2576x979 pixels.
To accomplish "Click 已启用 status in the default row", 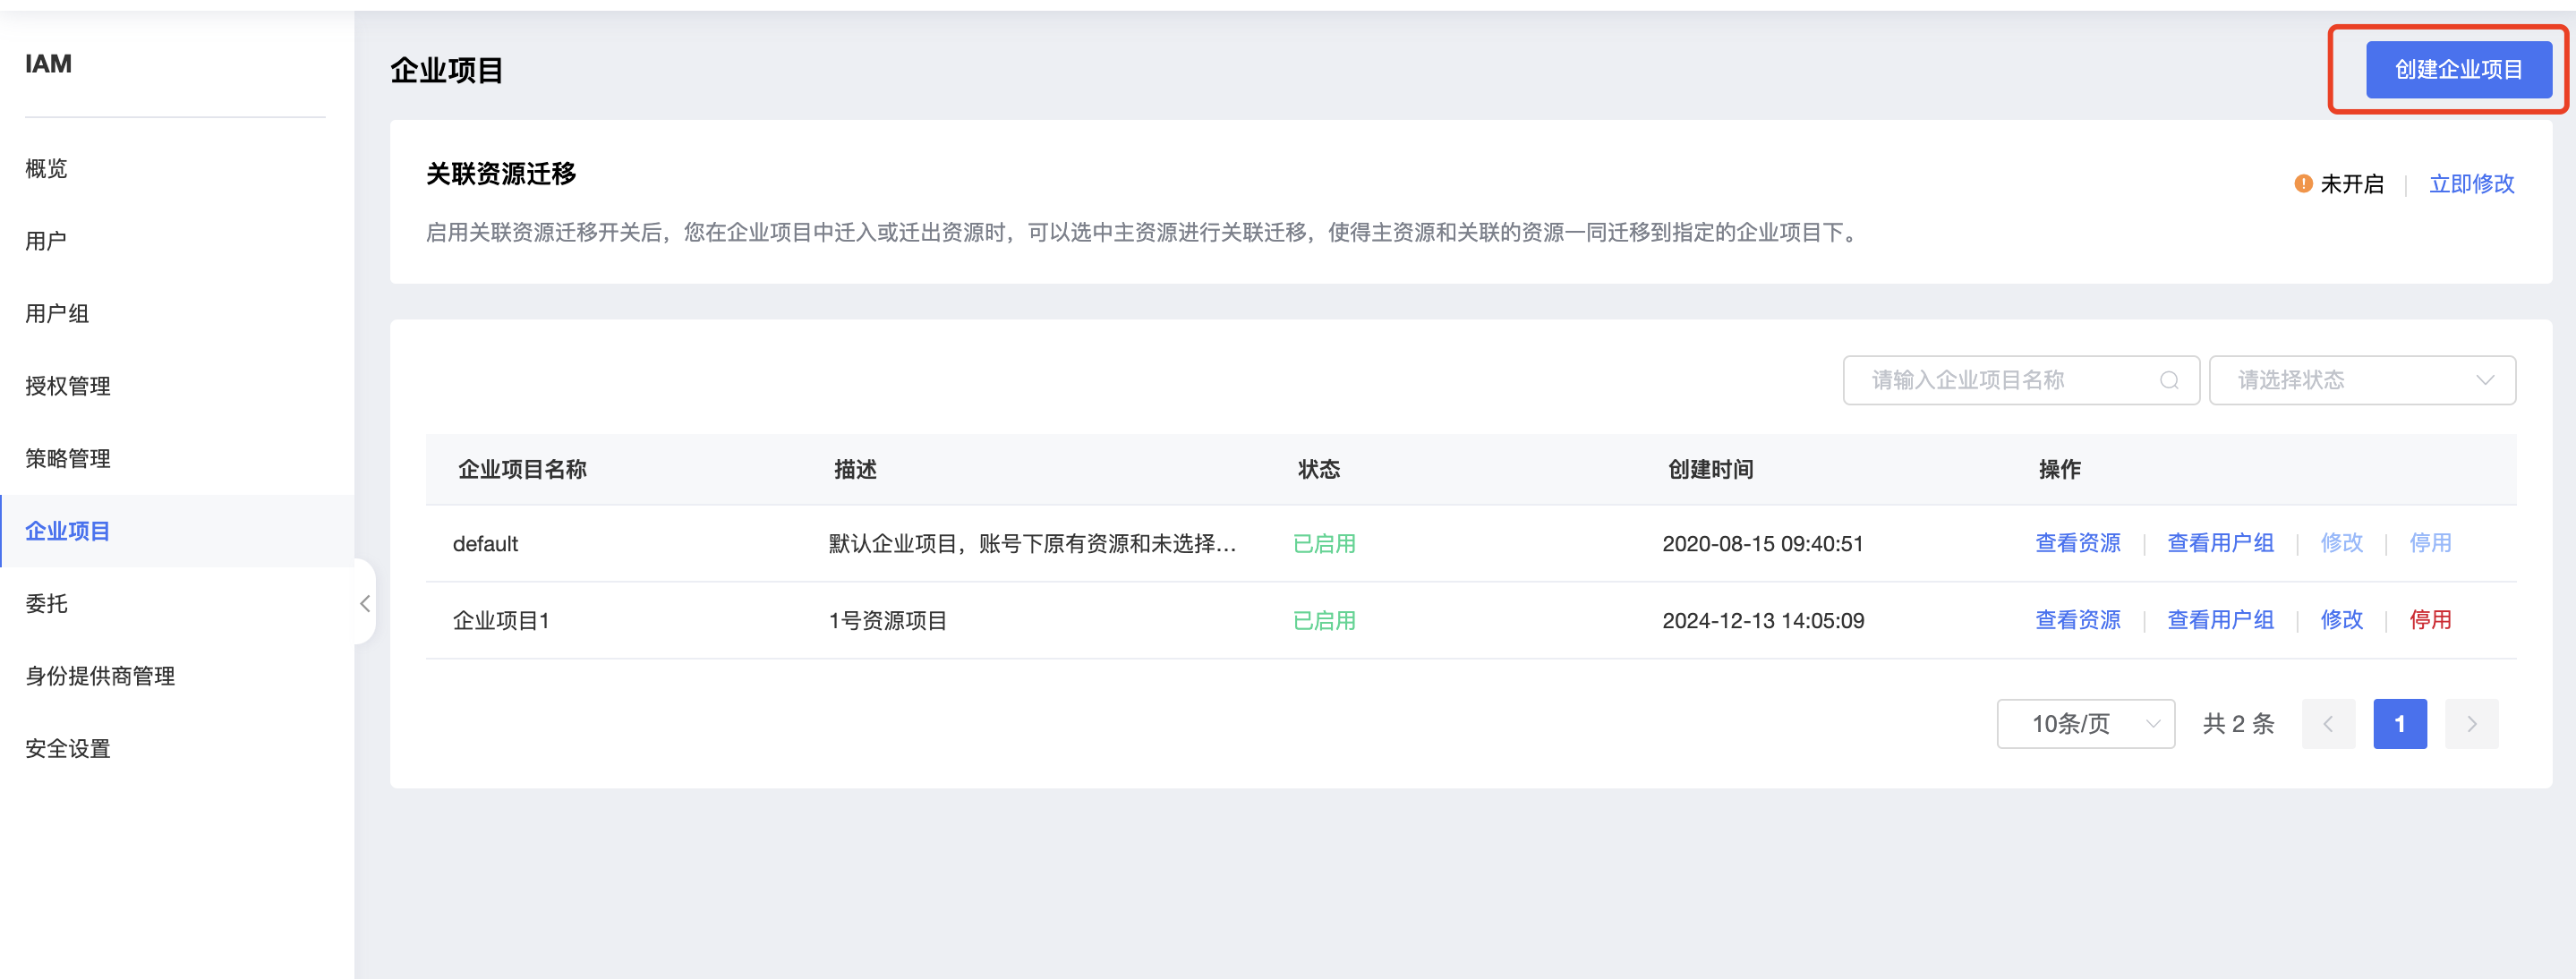I will (1324, 544).
